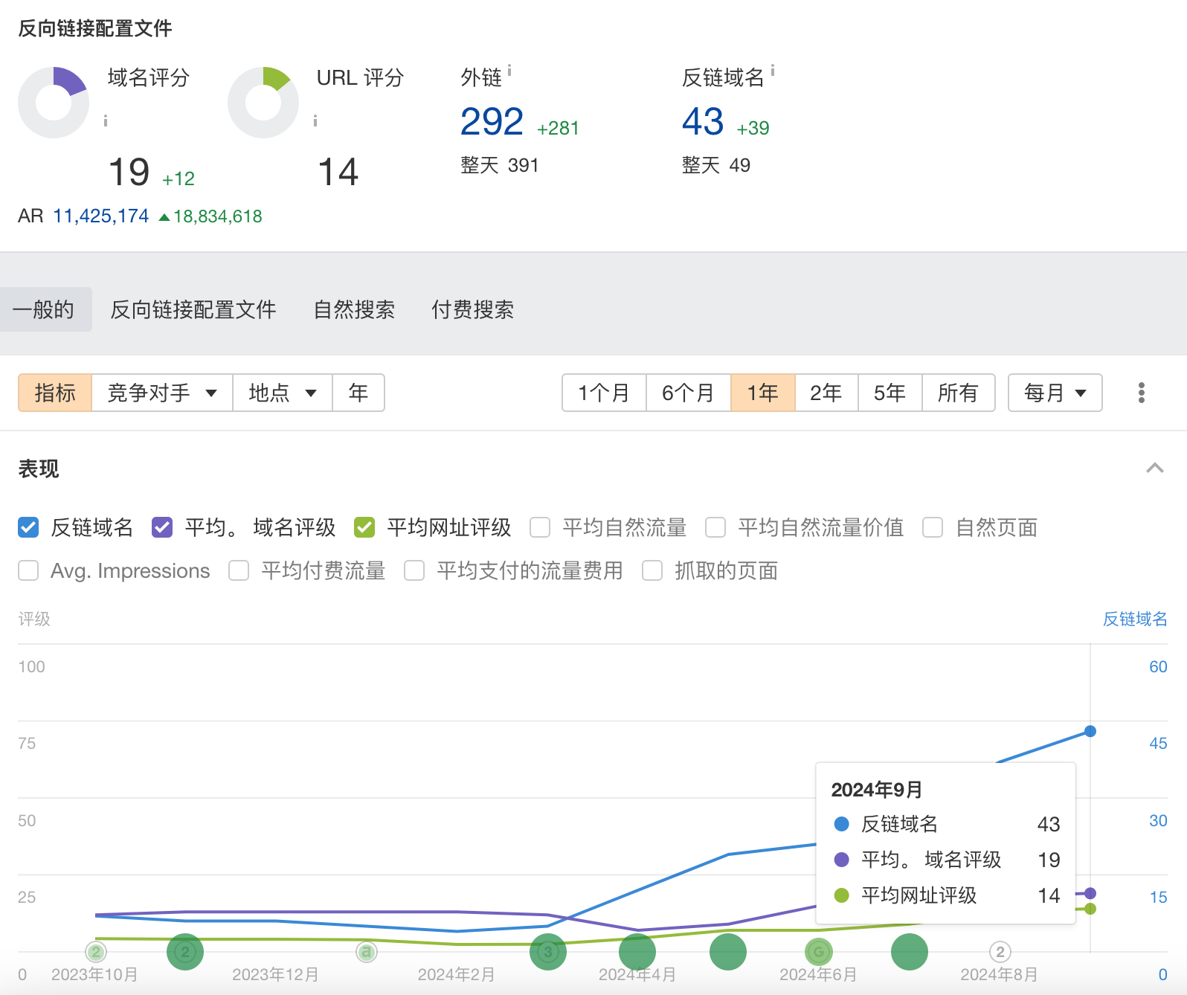
Task: Click the info icon under 域名评分
Action: pyautogui.click(x=106, y=120)
